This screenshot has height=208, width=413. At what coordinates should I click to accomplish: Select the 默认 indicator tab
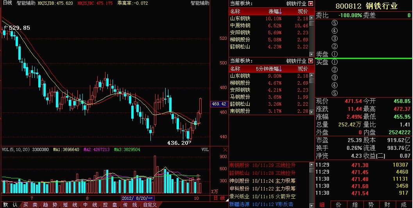click(x=10, y=205)
